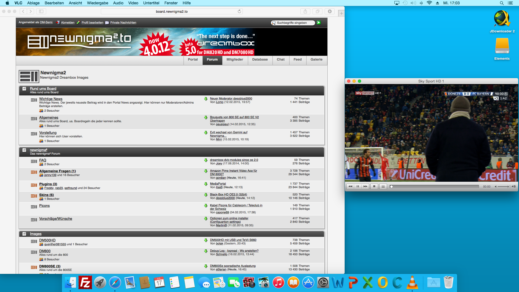The width and height of the screenshot is (519, 292).
Task: Adjust the VLC volume slider
Action: coord(504,187)
